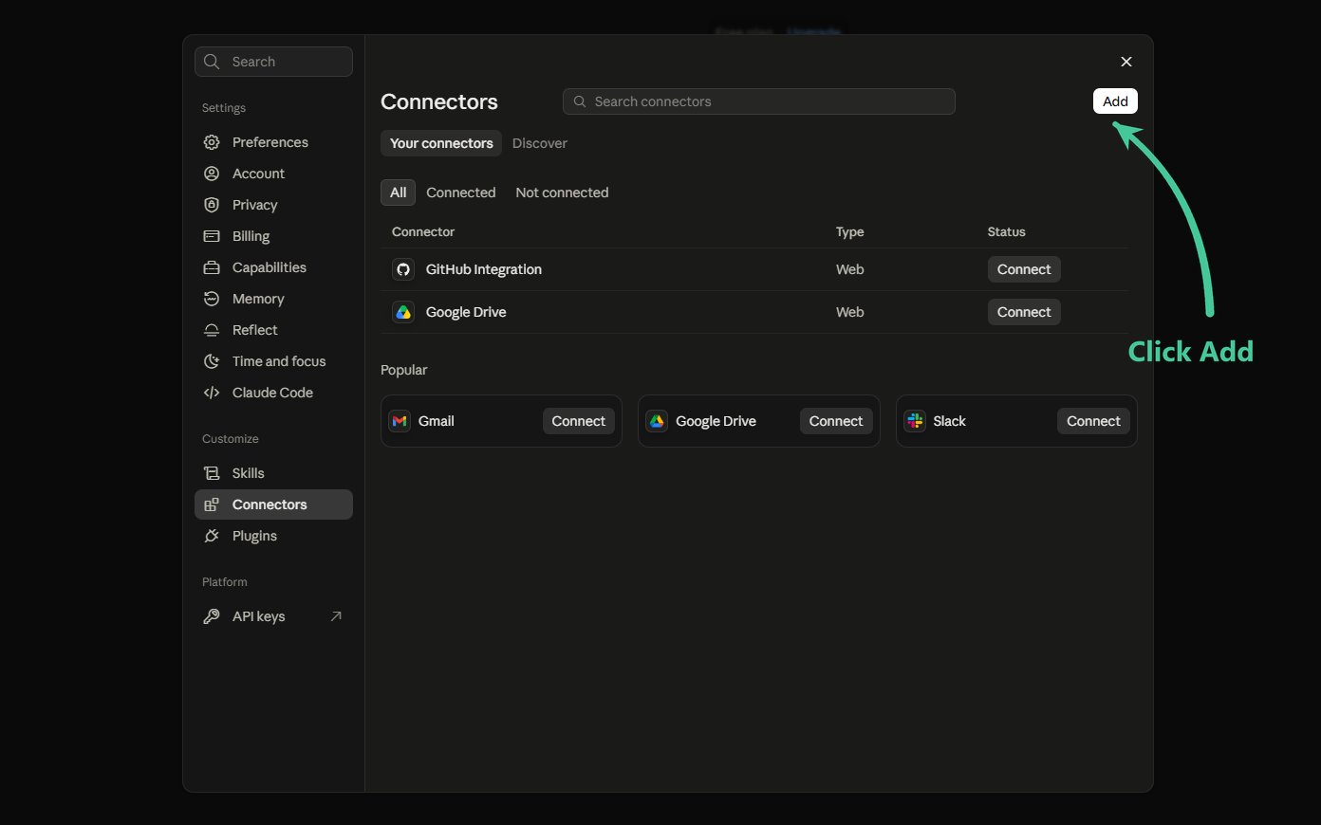Click the Slack logo in Popular section

915,421
